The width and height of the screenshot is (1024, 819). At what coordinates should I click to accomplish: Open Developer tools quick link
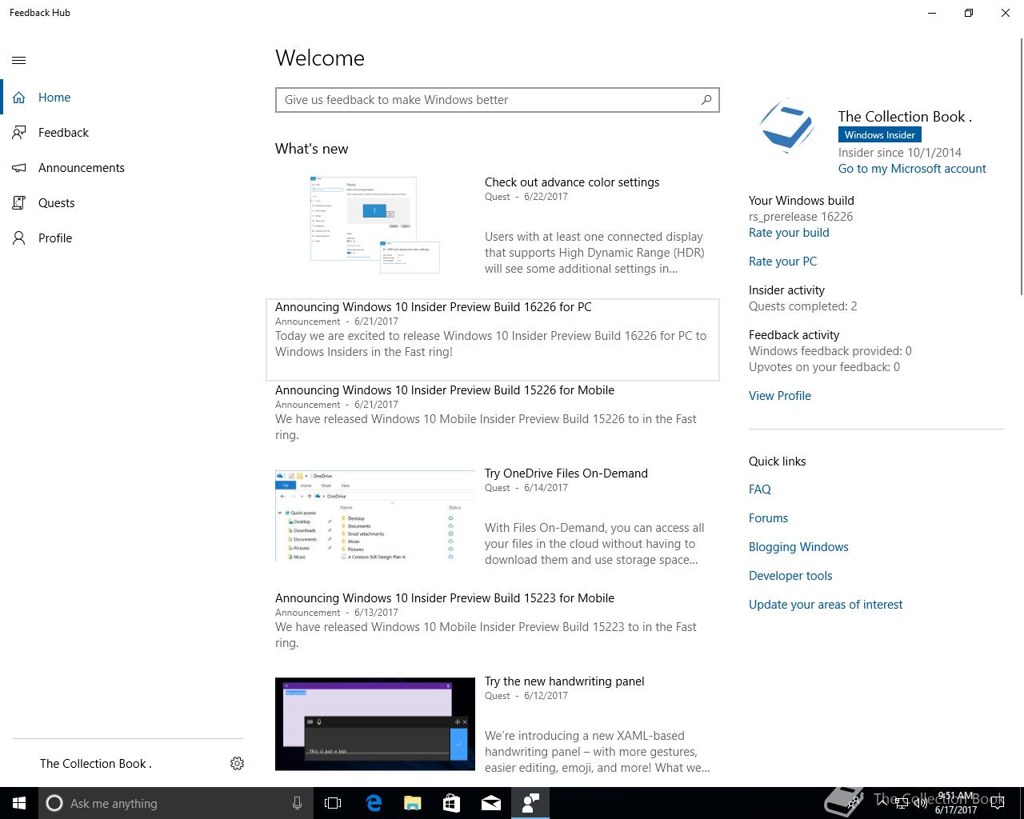click(x=790, y=576)
